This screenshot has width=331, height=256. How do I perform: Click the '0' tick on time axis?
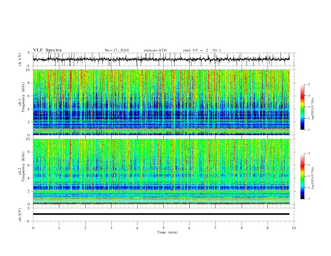[x=33, y=228]
